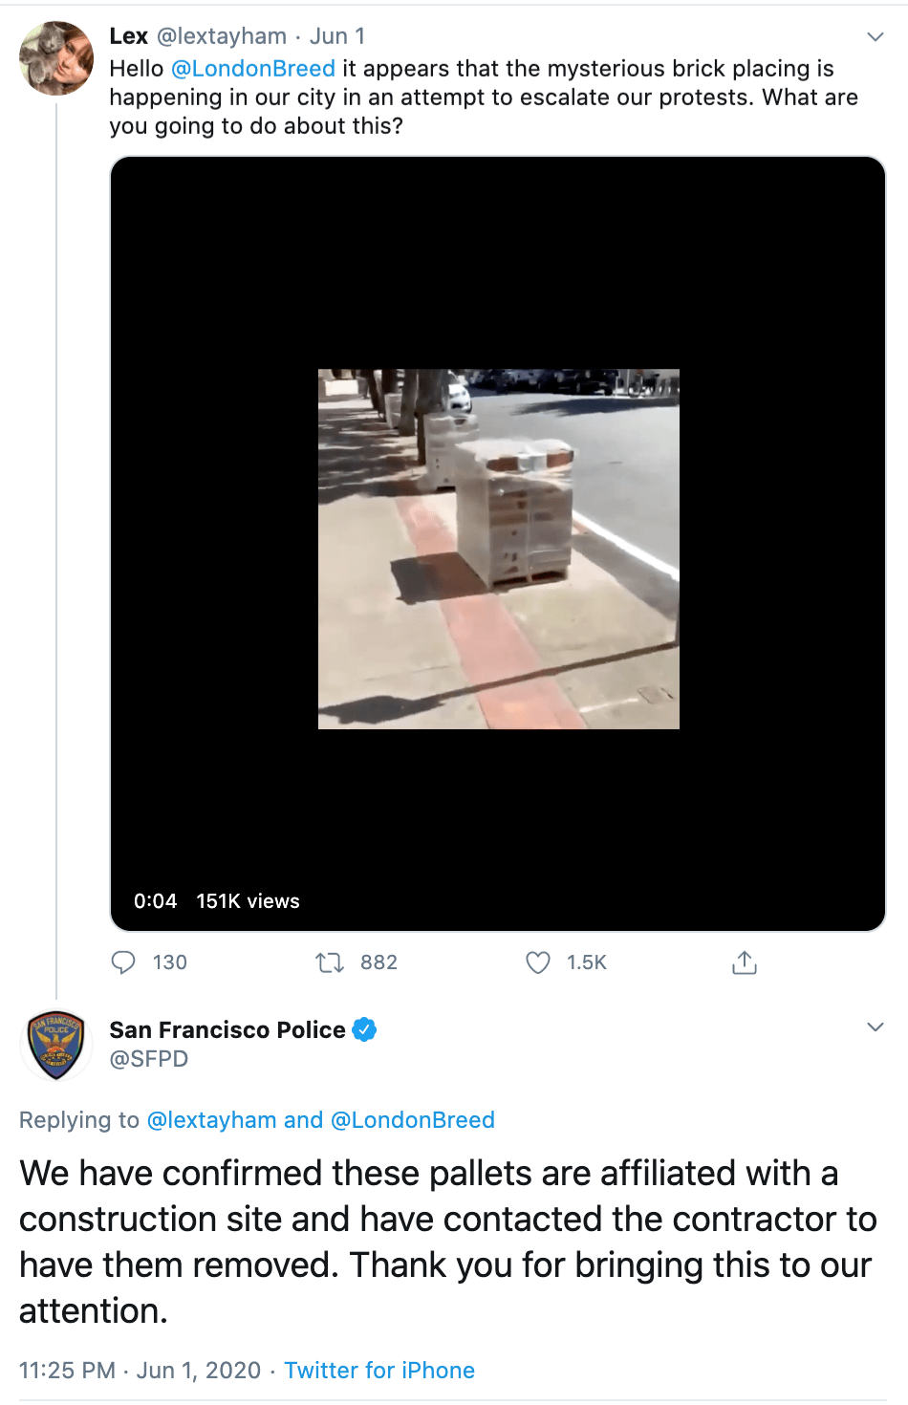Select the blue verified badge beside SFPD name

(x=364, y=1029)
